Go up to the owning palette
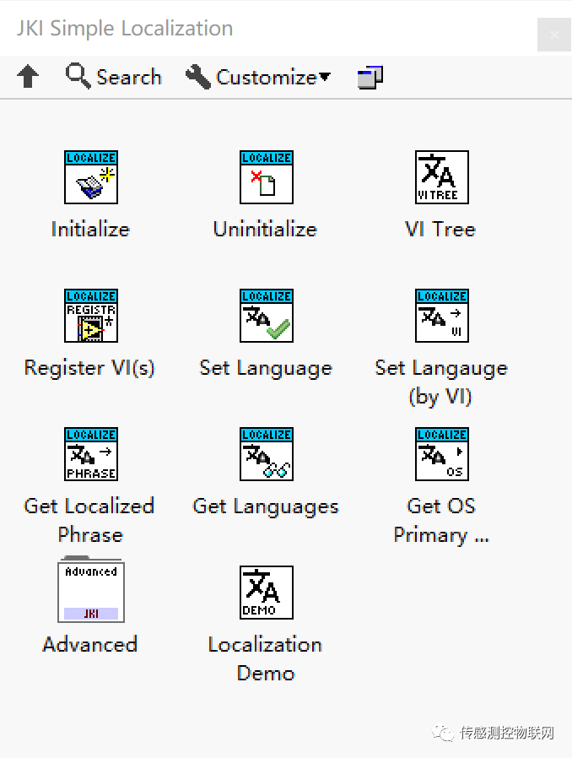 click(x=28, y=78)
